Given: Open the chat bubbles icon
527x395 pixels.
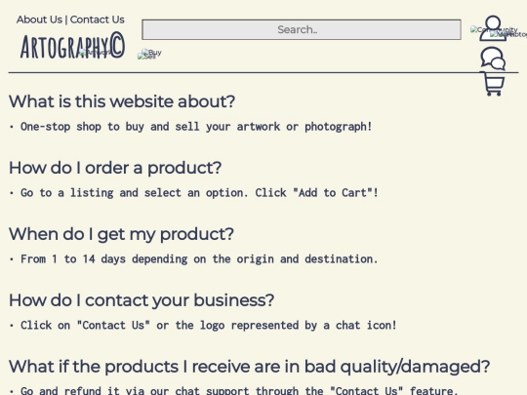Looking at the screenshot, I should point(493,59).
